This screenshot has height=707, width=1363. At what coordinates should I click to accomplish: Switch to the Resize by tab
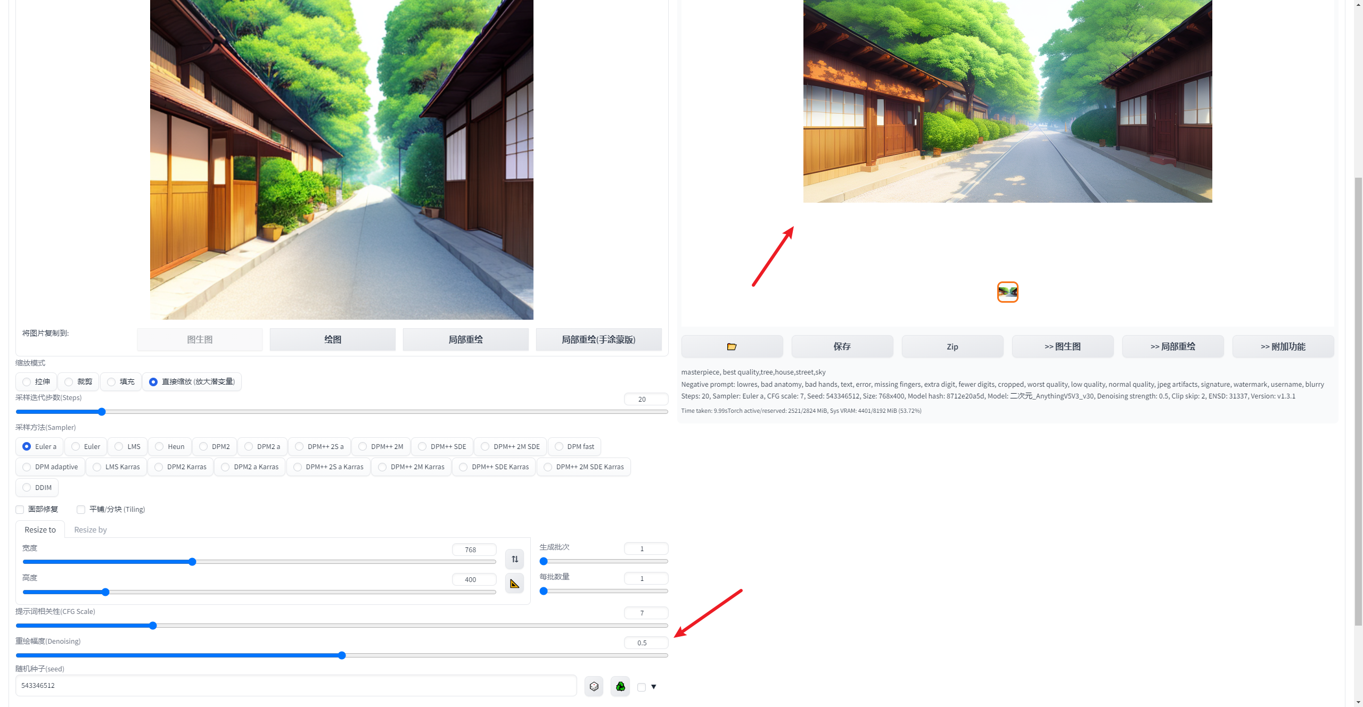tap(90, 530)
